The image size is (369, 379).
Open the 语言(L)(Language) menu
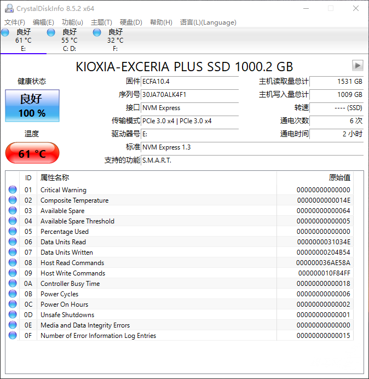tap(208, 22)
